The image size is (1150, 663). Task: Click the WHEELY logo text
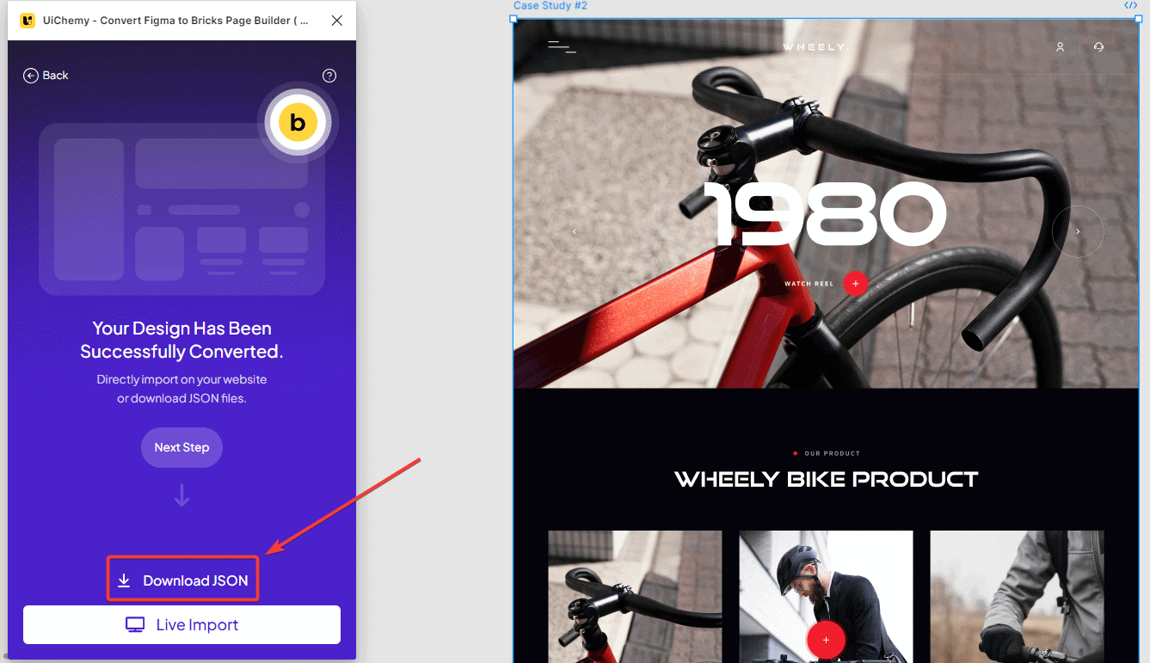[815, 47]
